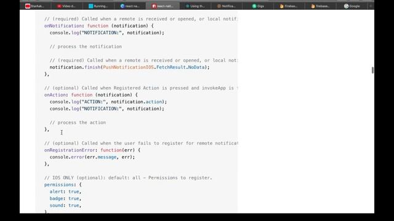Click 'console.error(err.message, err);' line
This screenshot has height=221, width=394.
(92, 157)
